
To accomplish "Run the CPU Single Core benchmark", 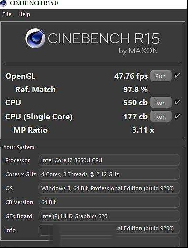I will click(161, 116).
